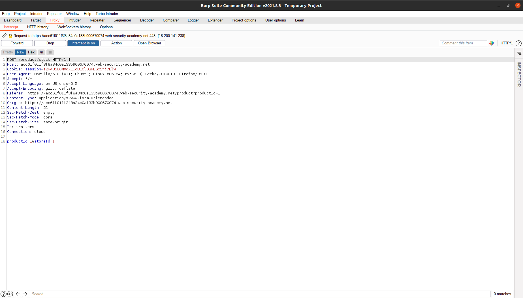The image size is (523, 298).
Task: Click the bottom-left search help icon
Action: (3, 294)
